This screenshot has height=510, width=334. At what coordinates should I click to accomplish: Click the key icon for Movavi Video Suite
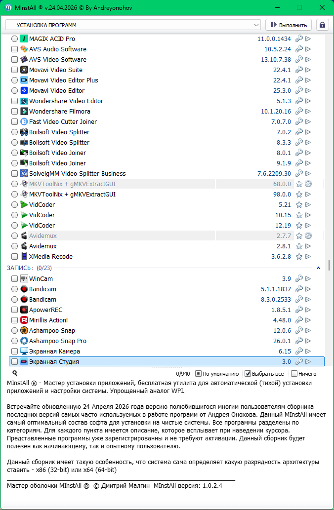(x=299, y=70)
